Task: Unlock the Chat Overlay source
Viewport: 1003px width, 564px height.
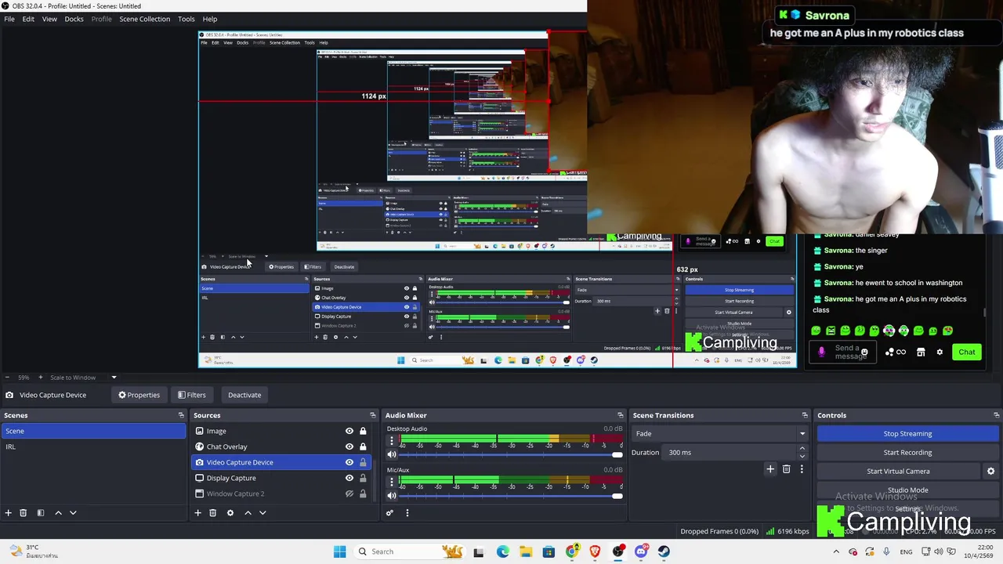Action: click(363, 446)
